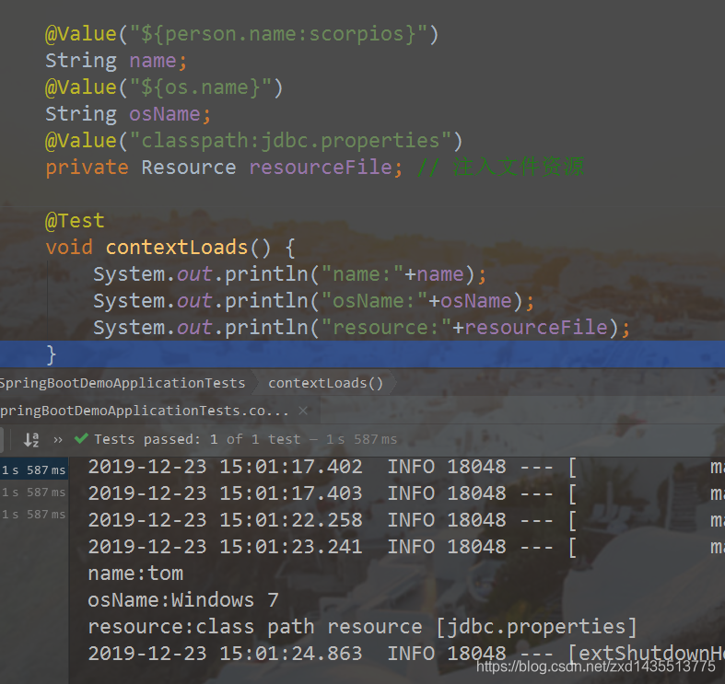Close the SpringBootDemoApplicationTests run tab
725x684 pixels.
(303, 411)
